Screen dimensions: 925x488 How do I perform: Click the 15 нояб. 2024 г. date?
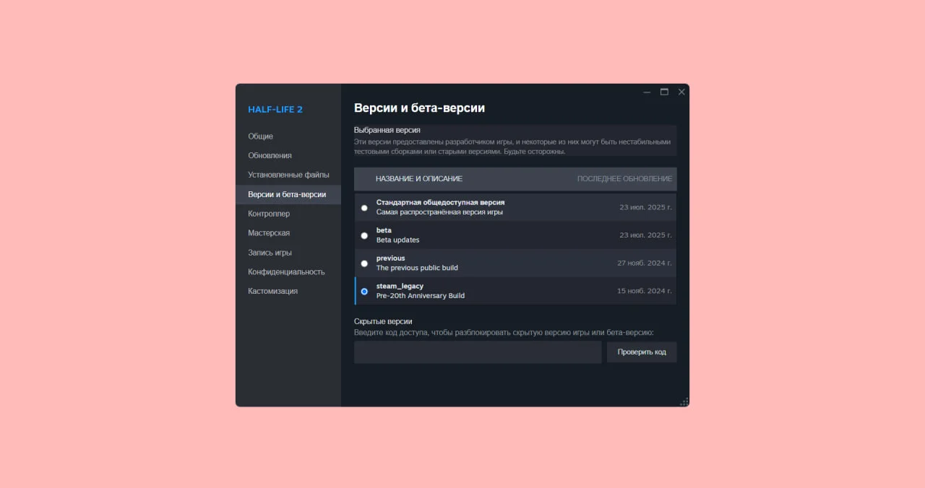pos(645,292)
